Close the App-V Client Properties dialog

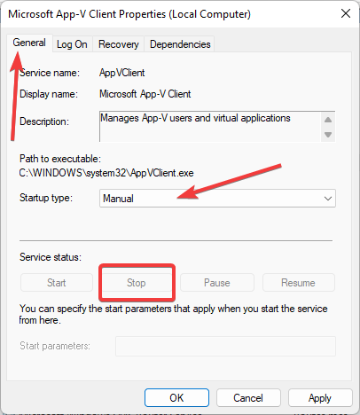coord(346,13)
